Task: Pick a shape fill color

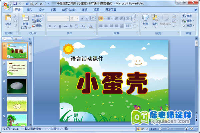Action: (174, 16)
